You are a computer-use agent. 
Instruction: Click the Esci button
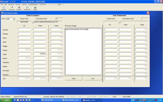click(93, 79)
